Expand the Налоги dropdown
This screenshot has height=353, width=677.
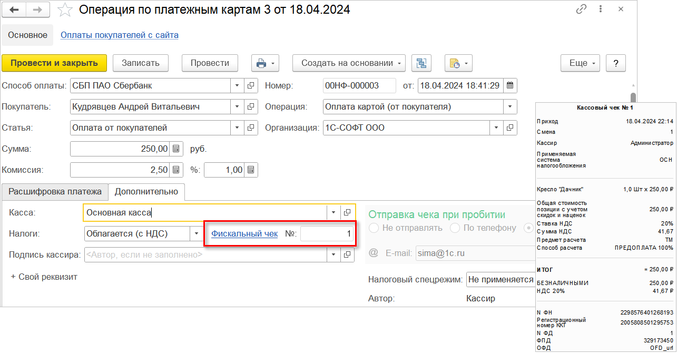tap(196, 233)
